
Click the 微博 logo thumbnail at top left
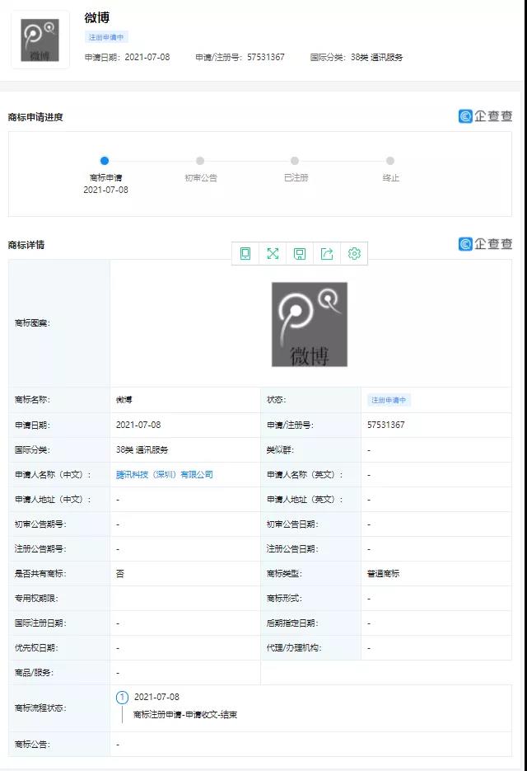(x=40, y=40)
